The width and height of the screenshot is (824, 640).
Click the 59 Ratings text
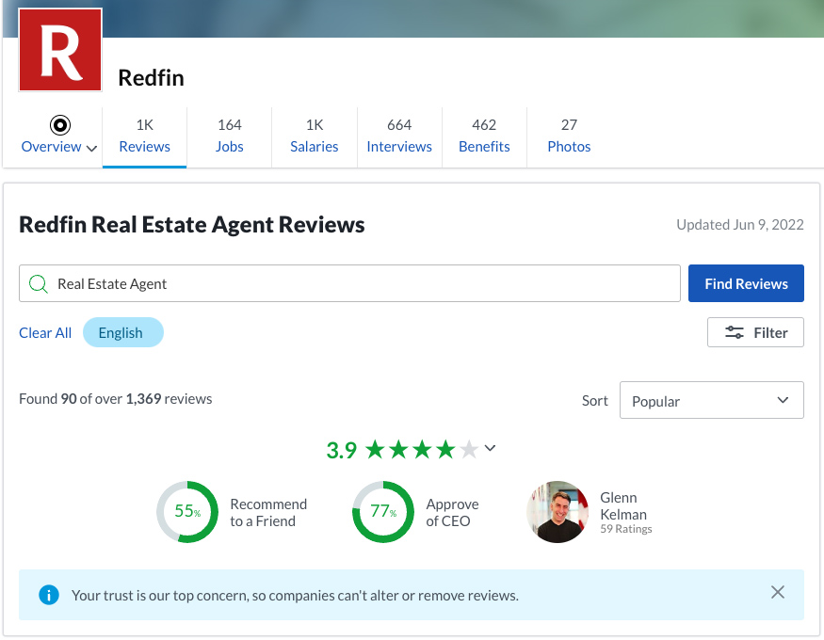coord(626,529)
